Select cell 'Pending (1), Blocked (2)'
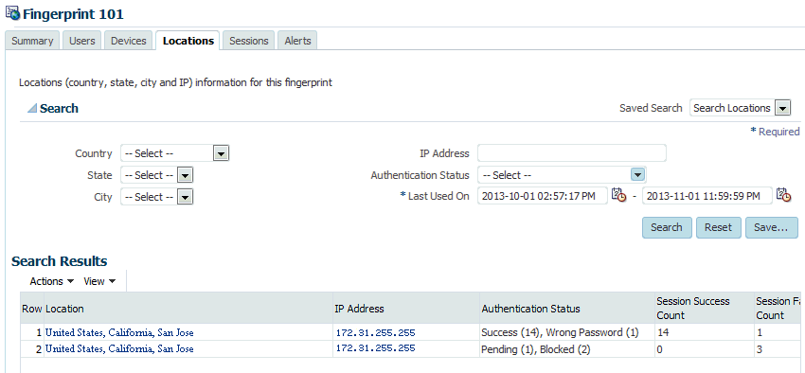Viewport: 805px width, 373px height. pos(567,349)
